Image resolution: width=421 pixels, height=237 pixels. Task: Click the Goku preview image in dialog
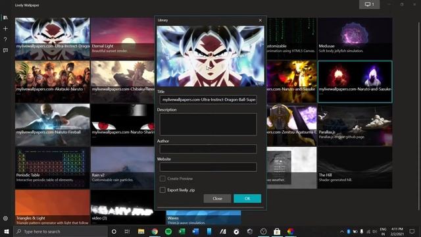tap(210, 56)
